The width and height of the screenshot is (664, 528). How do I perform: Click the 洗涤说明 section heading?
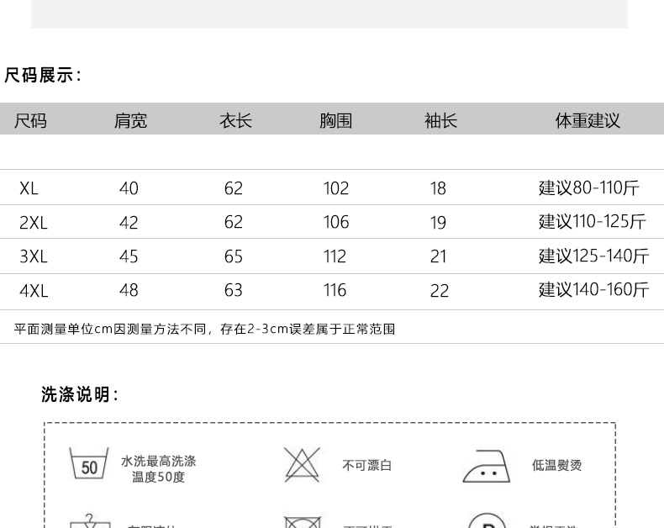tap(80, 394)
